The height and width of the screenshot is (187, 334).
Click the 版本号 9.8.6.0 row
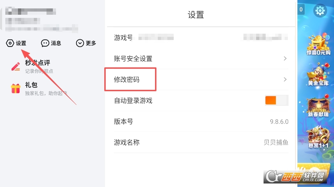(201, 122)
